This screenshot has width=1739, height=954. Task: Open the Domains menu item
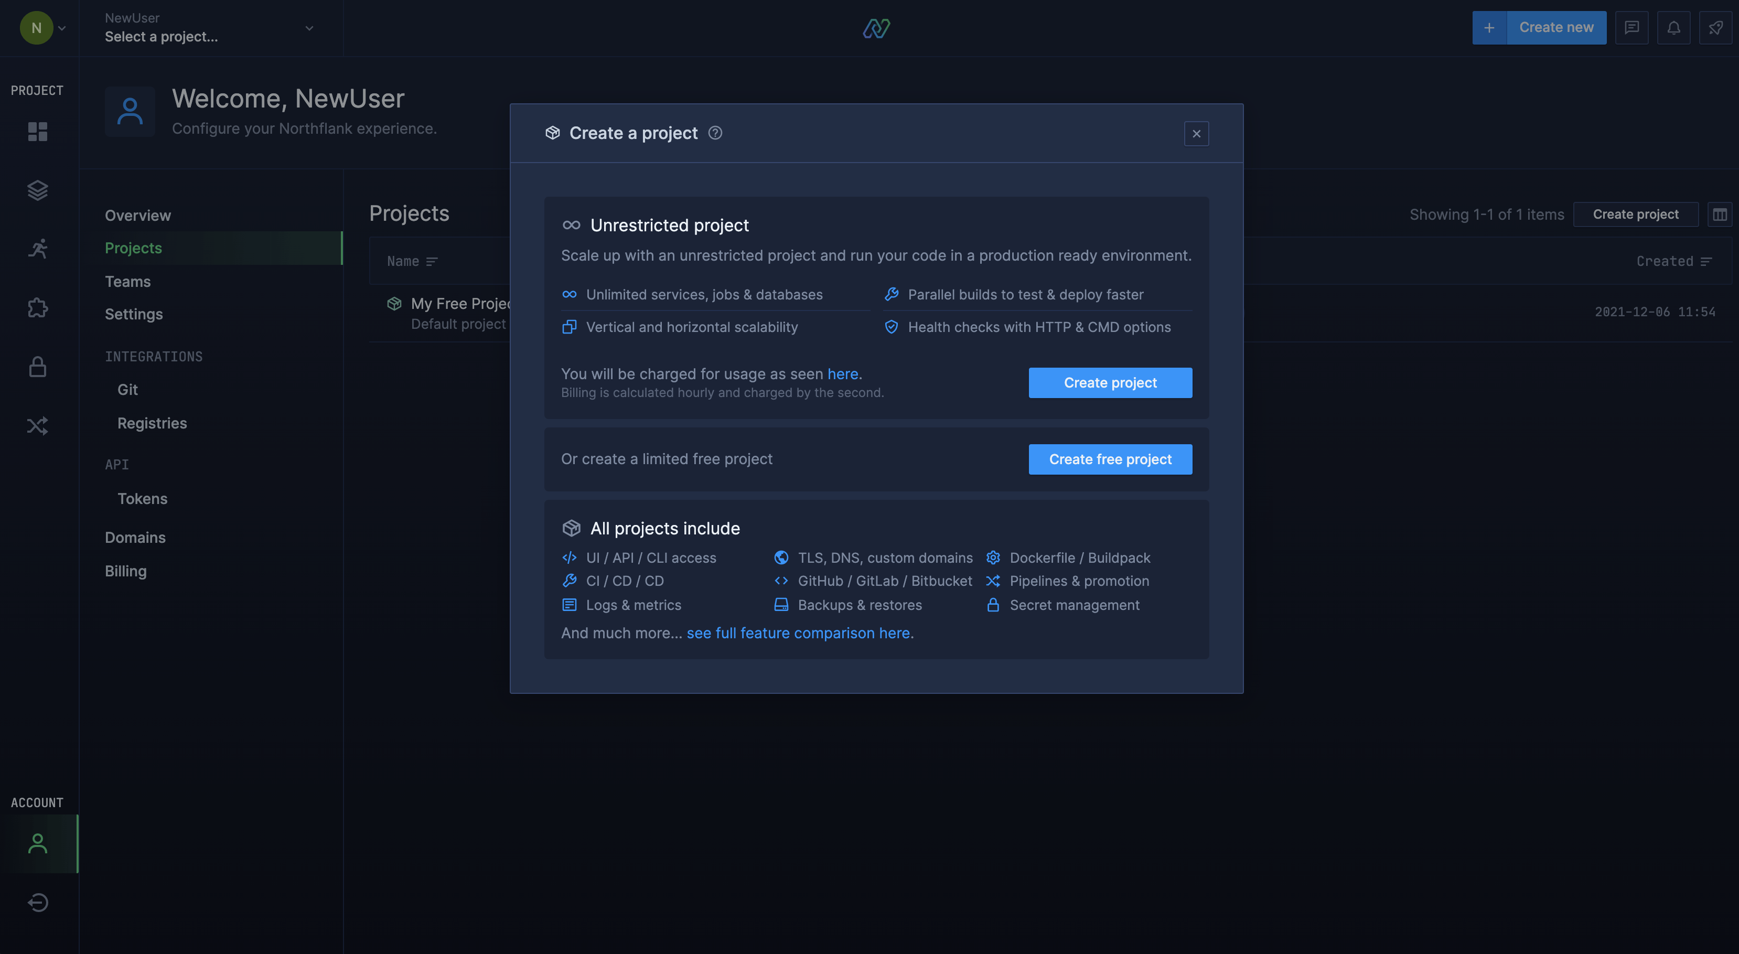coord(135,538)
